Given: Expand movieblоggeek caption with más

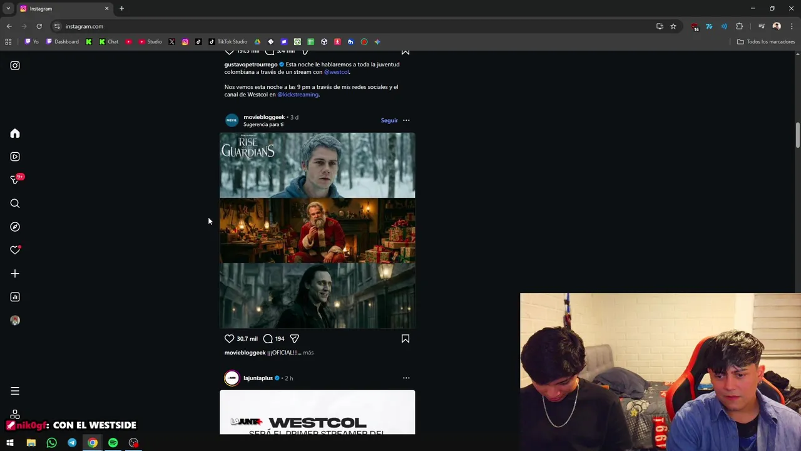Looking at the screenshot, I should tap(308, 353).
